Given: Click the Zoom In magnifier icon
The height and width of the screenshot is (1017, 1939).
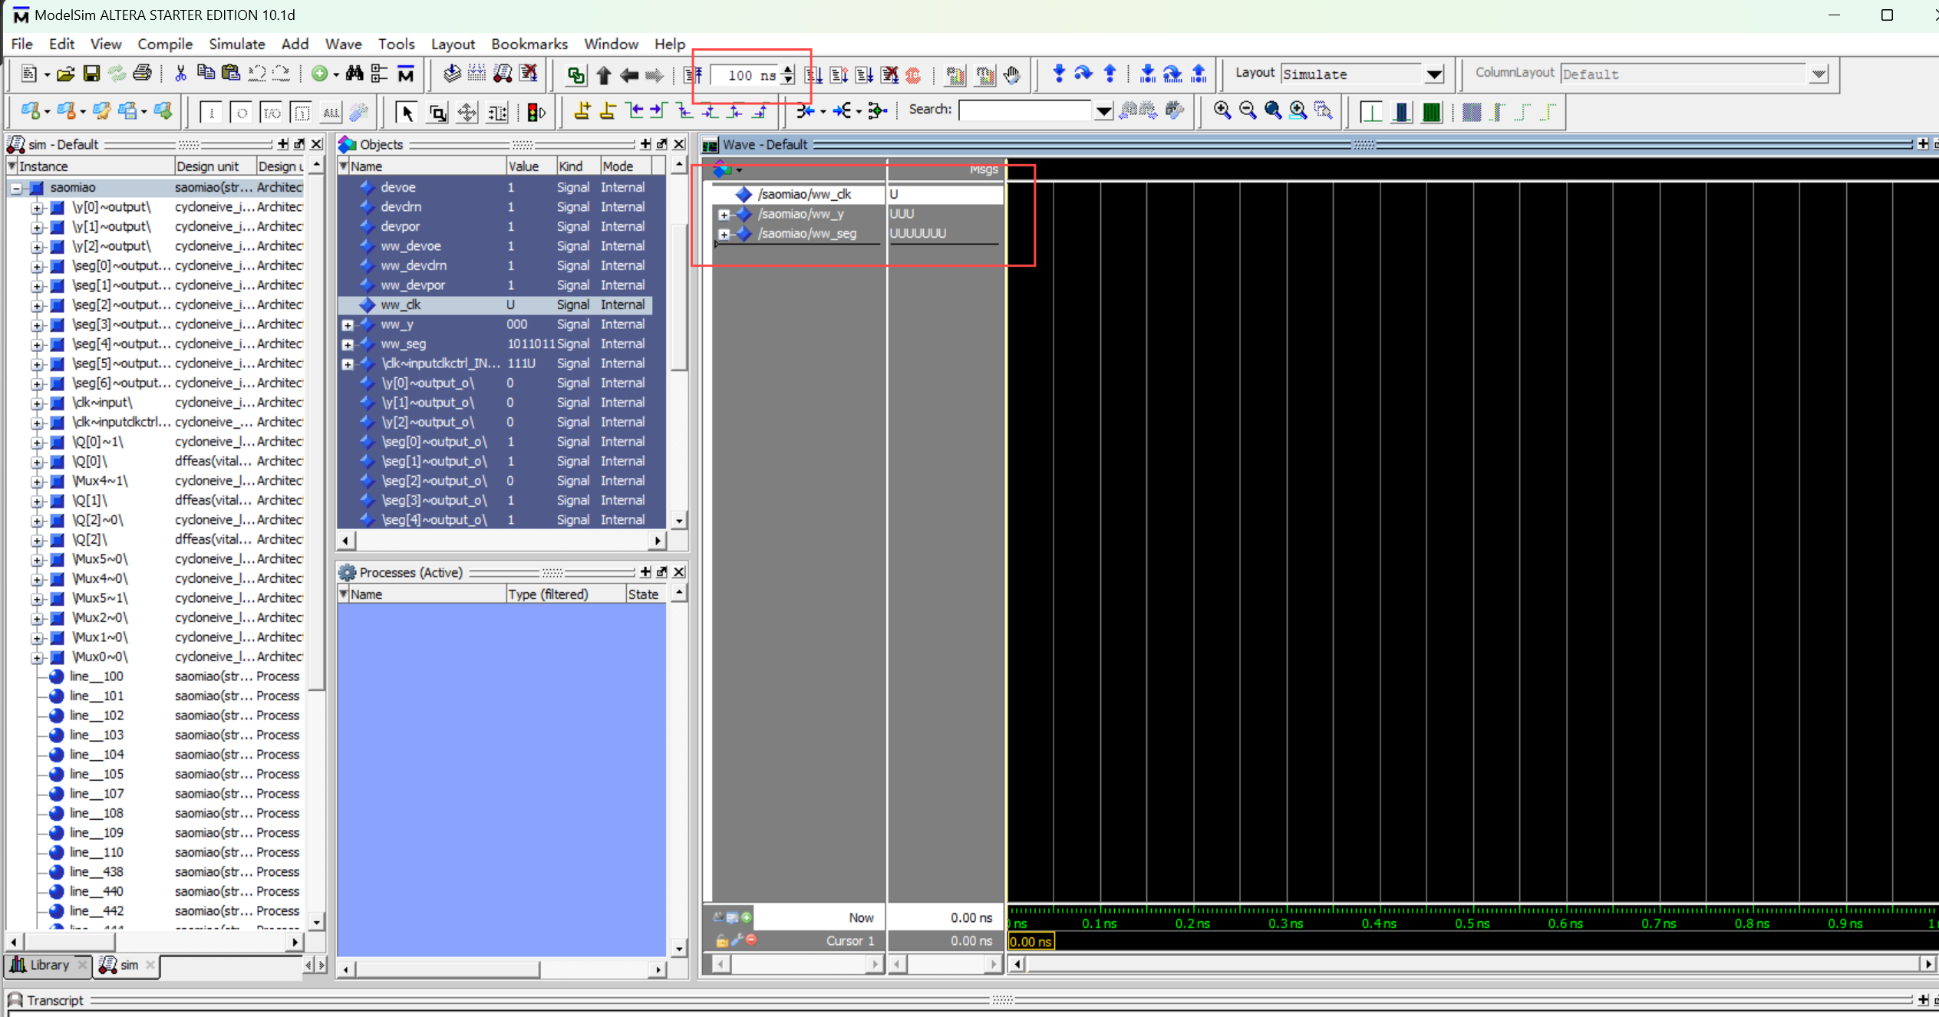Looking at the screenshot, I should 1222,111.
